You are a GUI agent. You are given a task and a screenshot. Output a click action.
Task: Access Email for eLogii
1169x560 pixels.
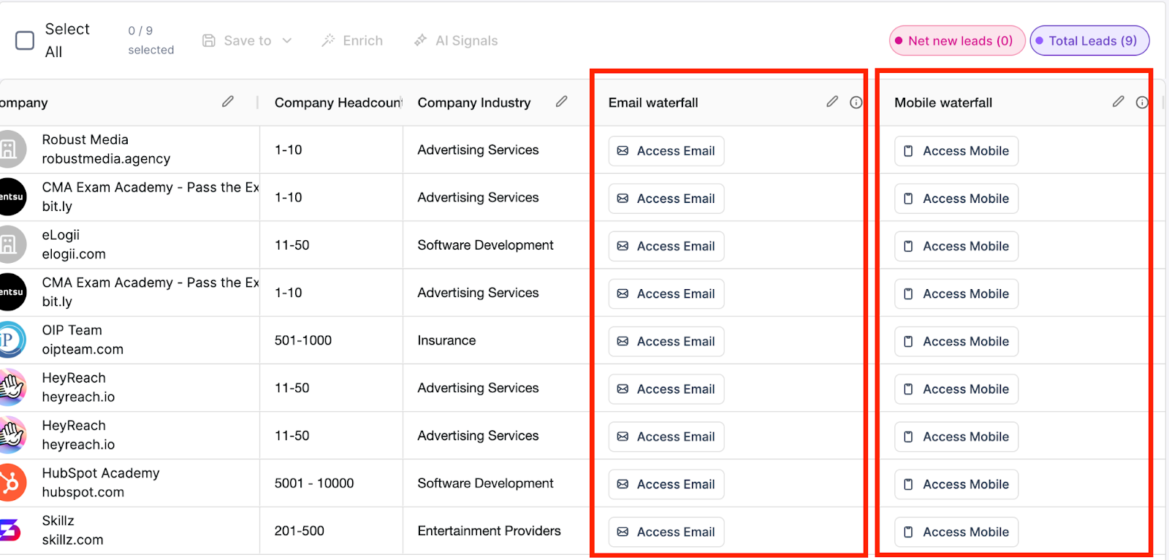tap(666, 246)
